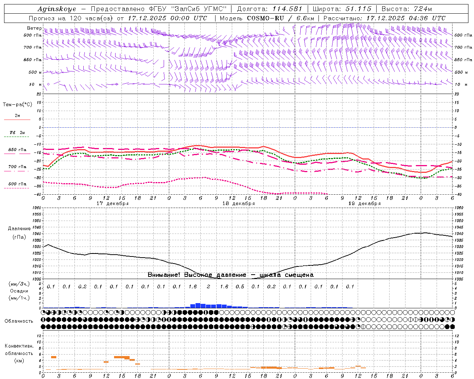This screenshot has height=379, width=474.
Task: Click the Долгота: 114.581 value
Action: 270,9
